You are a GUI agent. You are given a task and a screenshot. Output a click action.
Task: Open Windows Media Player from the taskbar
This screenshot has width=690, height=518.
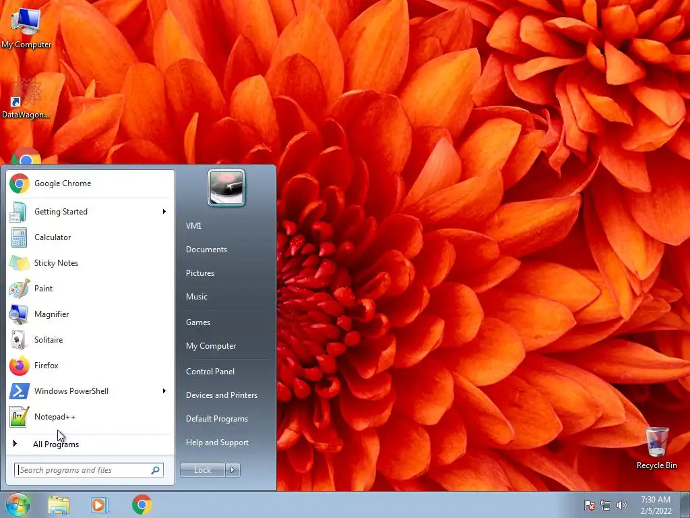[x=100, y=505]
